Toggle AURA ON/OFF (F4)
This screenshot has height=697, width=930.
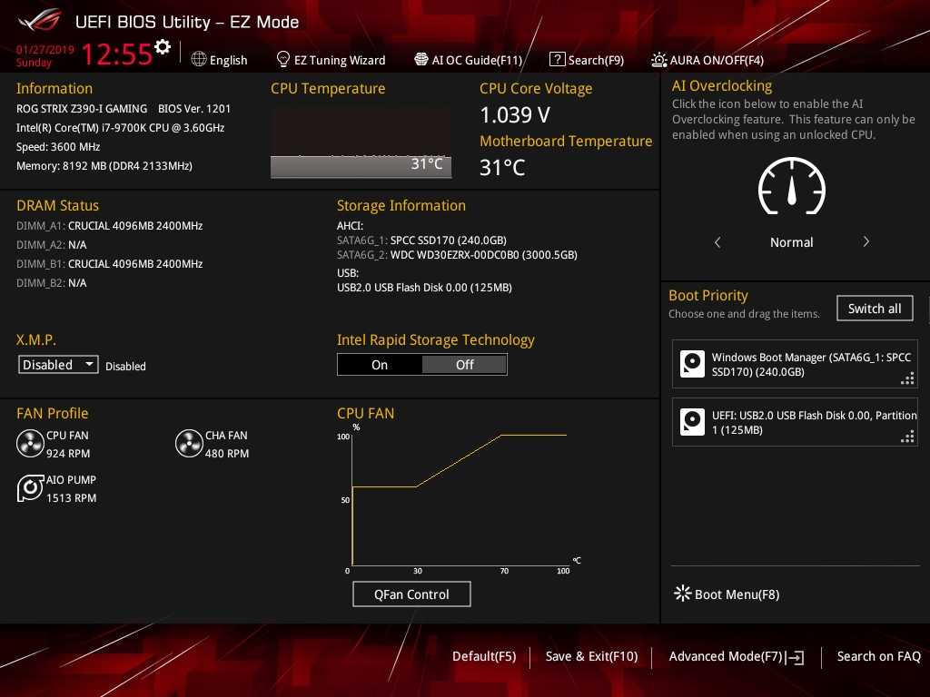707,60
